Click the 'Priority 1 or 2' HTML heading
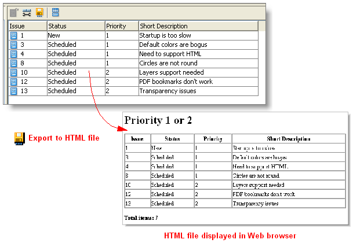 [x=158, y=121]
